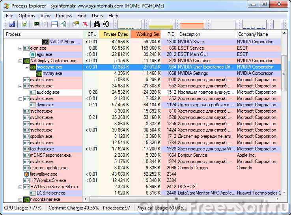The image size is (291, 215).
Task: Click the NVDisplay.Container.exe NVIDIA icon
Action: pyautogui.click(x=26, y=61)
